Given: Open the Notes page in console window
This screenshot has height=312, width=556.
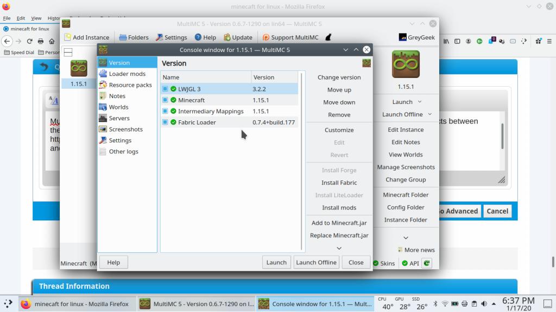Looking at the screenshot, I should [127, 96].
